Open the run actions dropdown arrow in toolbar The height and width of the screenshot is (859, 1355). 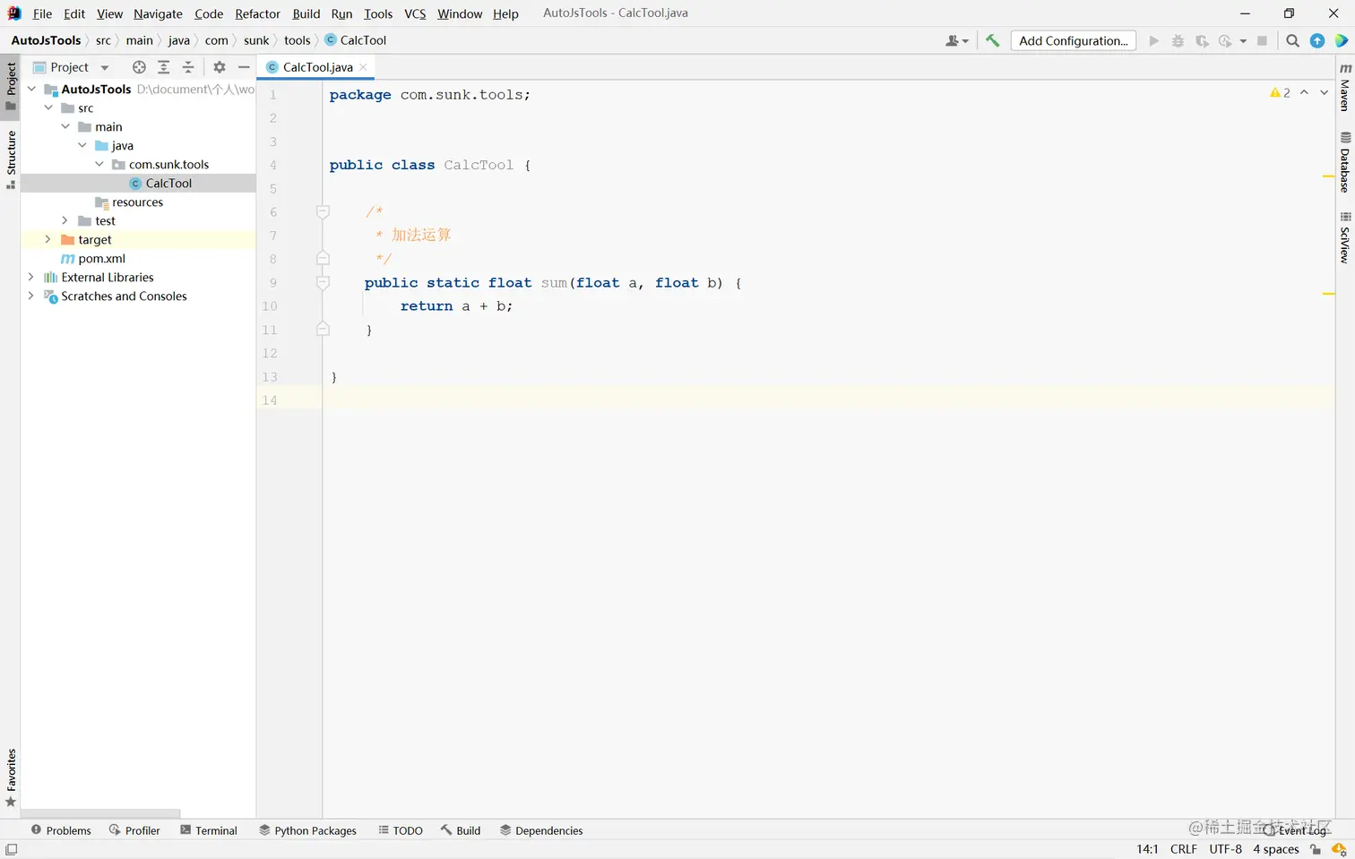[1243, 40]
